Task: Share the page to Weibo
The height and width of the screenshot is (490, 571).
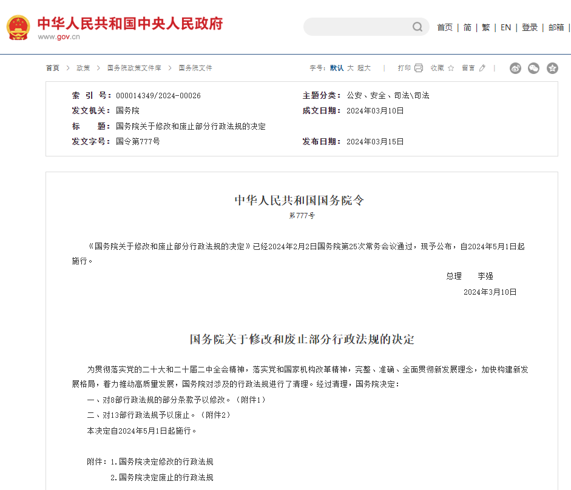Action: [x=515, y=68]
